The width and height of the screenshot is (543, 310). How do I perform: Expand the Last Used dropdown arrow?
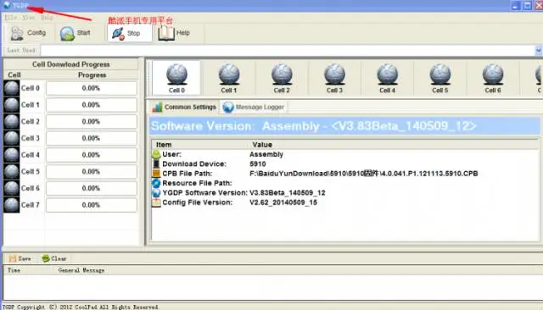click(x=539, y=51)
